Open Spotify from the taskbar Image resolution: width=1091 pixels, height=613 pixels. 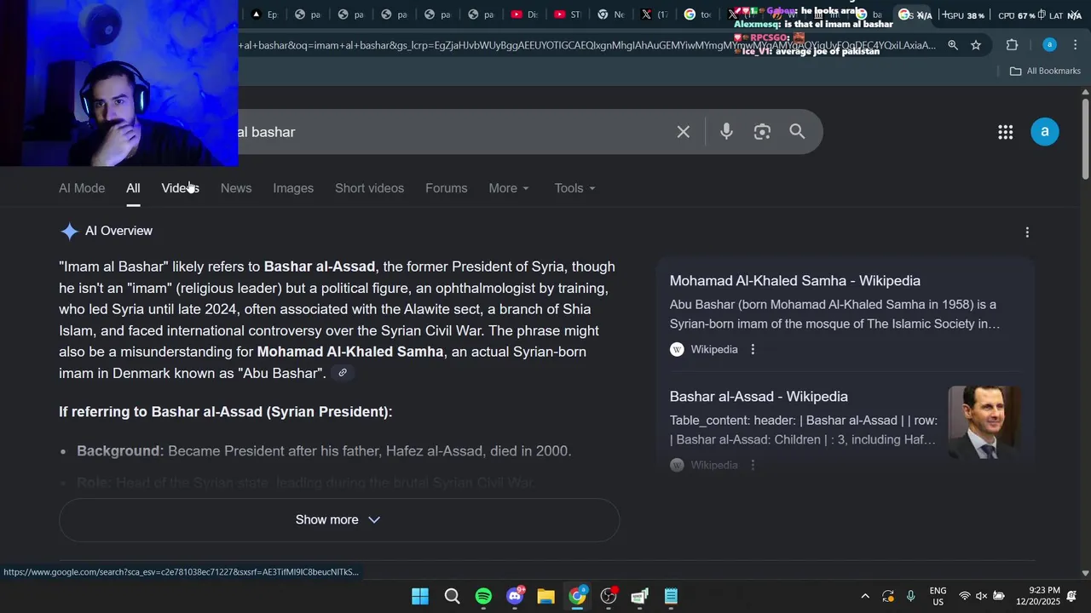[x=483, y=596]
